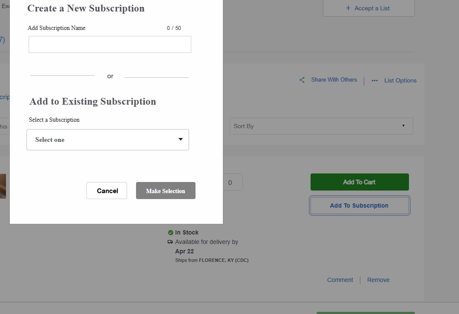The width and height of the screenshot is (459, 314).
Task: Click the Add To Cart button
Action: tap(359, 182)
